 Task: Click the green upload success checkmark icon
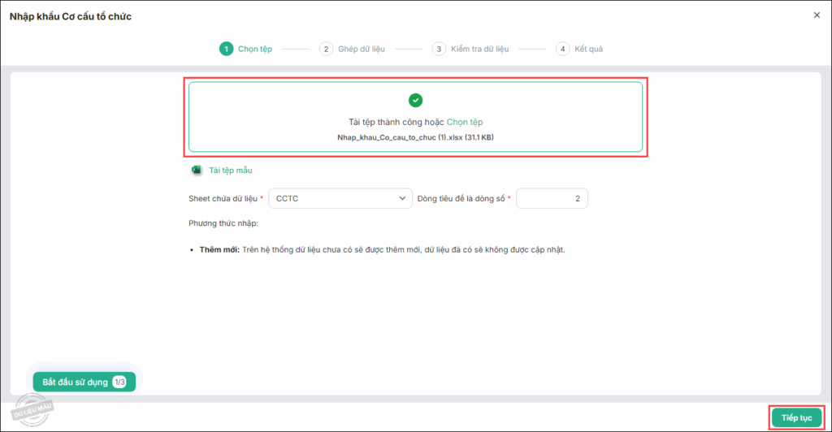tap(415, 100)
